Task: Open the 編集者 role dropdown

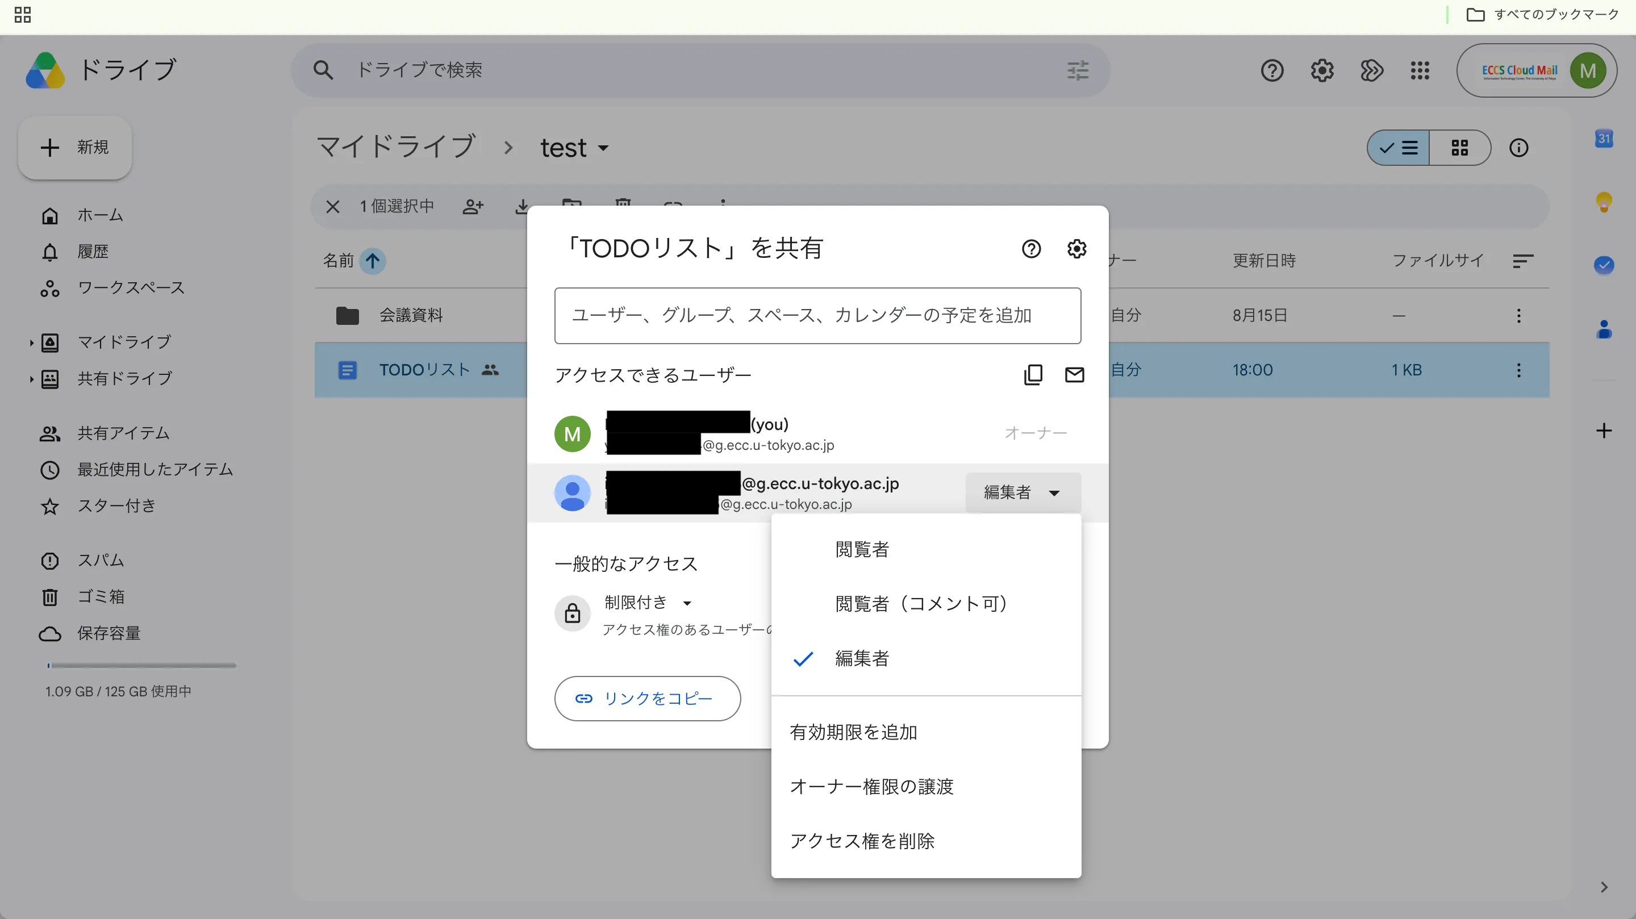Action: 1022,492
